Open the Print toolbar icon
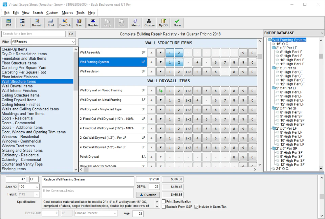The image size is (325, 219). pos(51,23)
